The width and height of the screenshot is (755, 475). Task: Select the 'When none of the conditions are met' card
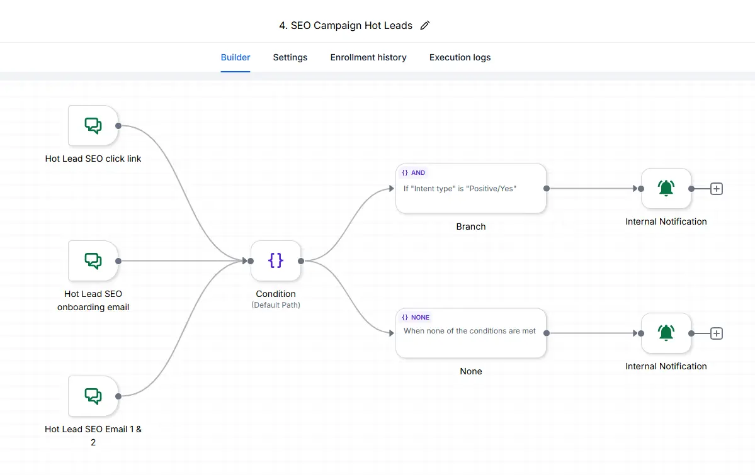[471, 333]
